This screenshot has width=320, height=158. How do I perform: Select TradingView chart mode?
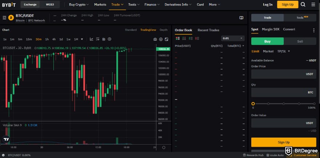click(x=148, y=30)
